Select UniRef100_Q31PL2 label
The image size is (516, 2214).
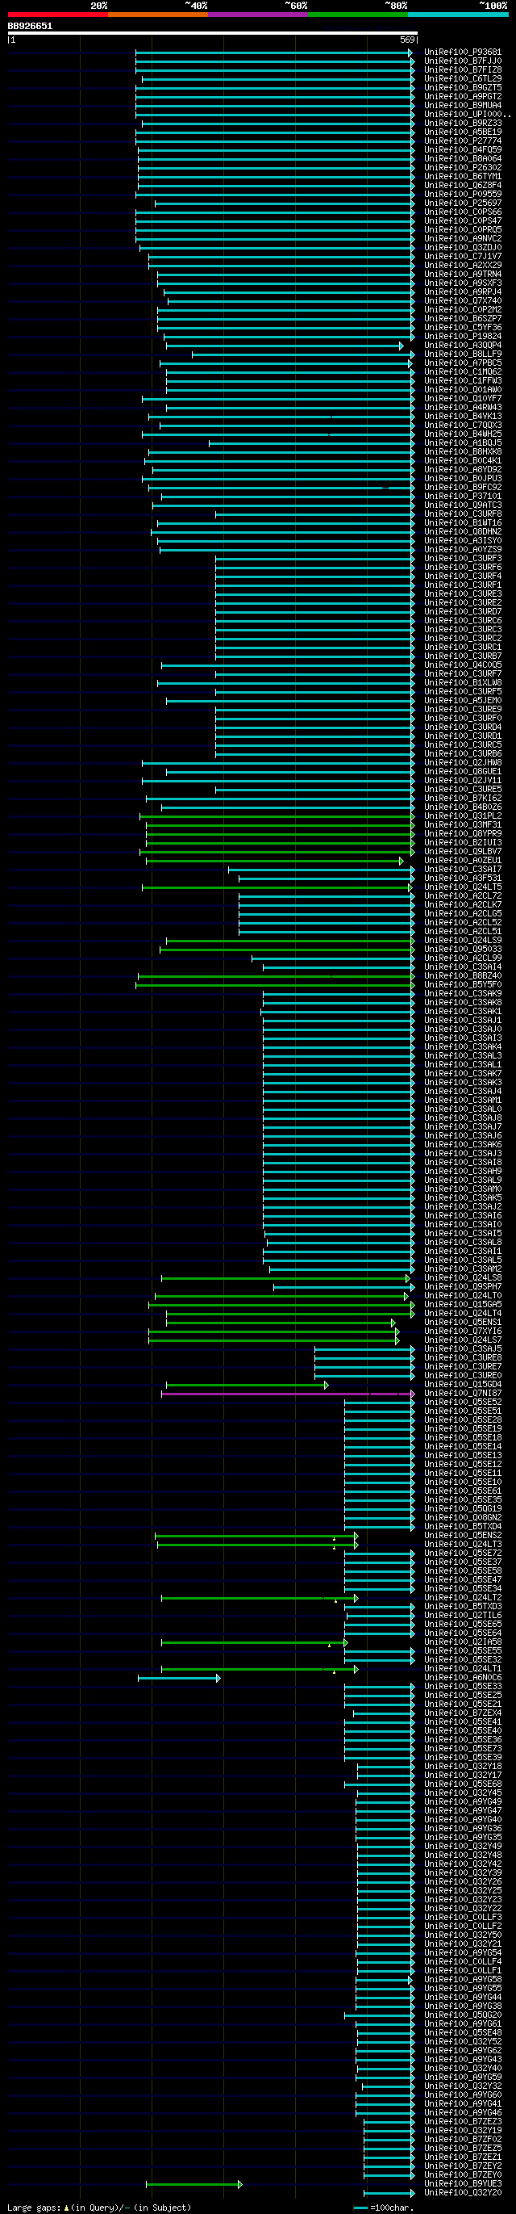tap(463, 816)
